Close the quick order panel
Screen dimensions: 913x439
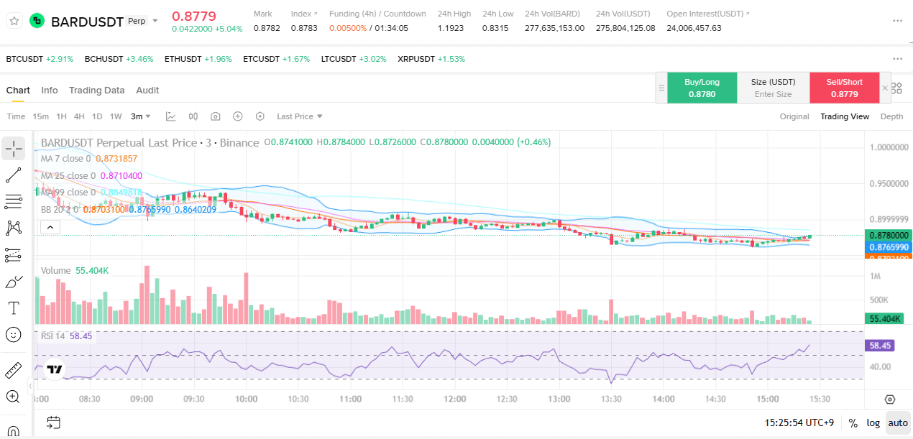(x=885, y=88)
